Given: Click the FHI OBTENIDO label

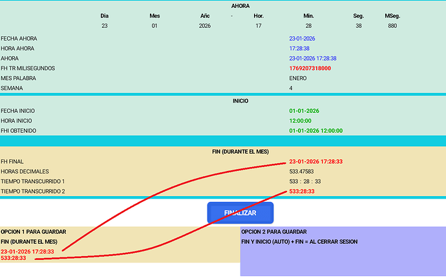Looking at the screenshot, I should coord(19,131).
